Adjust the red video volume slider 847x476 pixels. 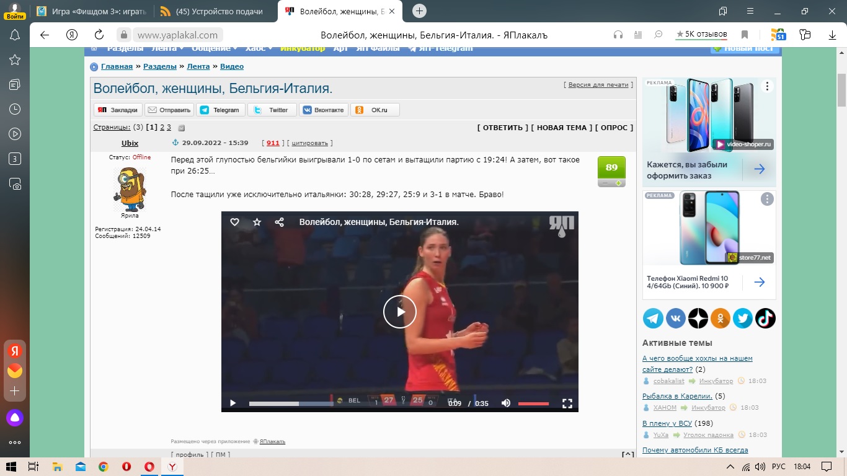pyautogui.click(x=533, y=403)
